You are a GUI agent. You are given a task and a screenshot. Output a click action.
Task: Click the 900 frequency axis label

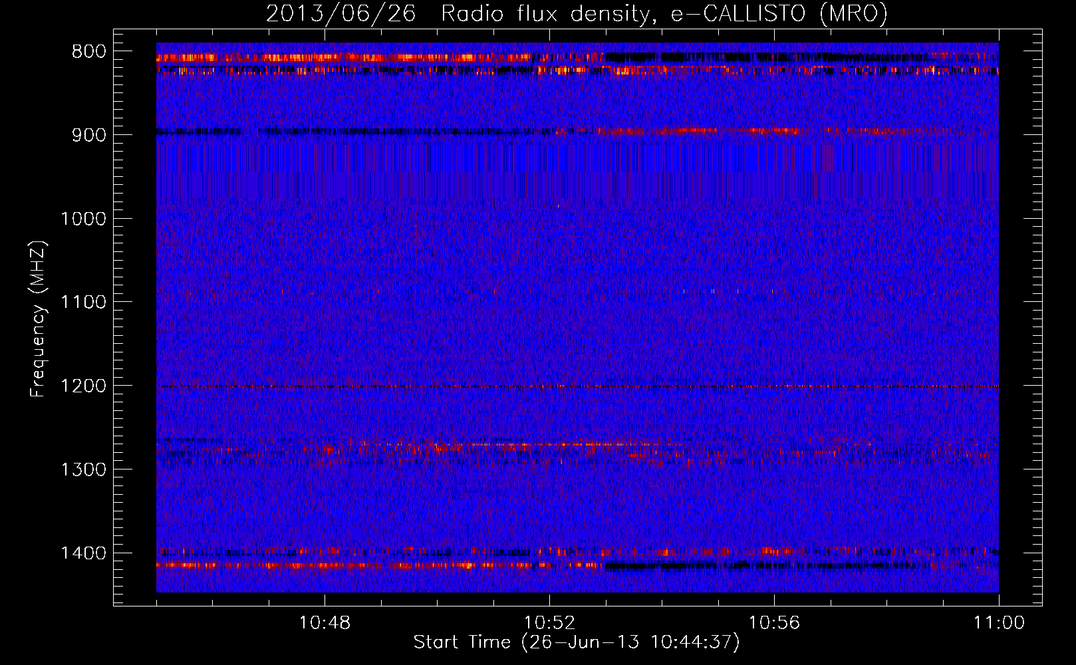[89, 135]
